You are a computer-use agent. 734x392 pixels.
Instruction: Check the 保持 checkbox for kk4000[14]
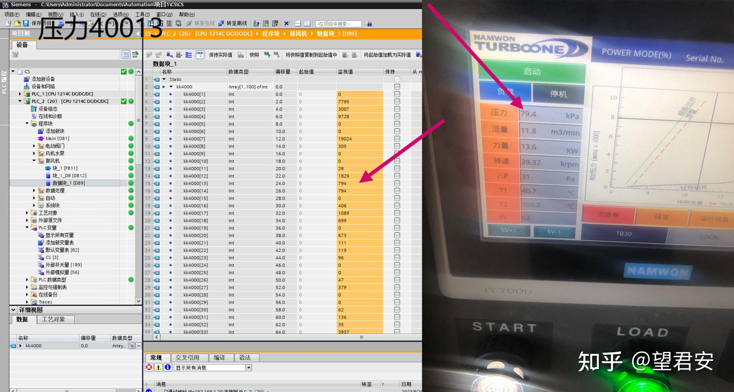coord(397,191)
